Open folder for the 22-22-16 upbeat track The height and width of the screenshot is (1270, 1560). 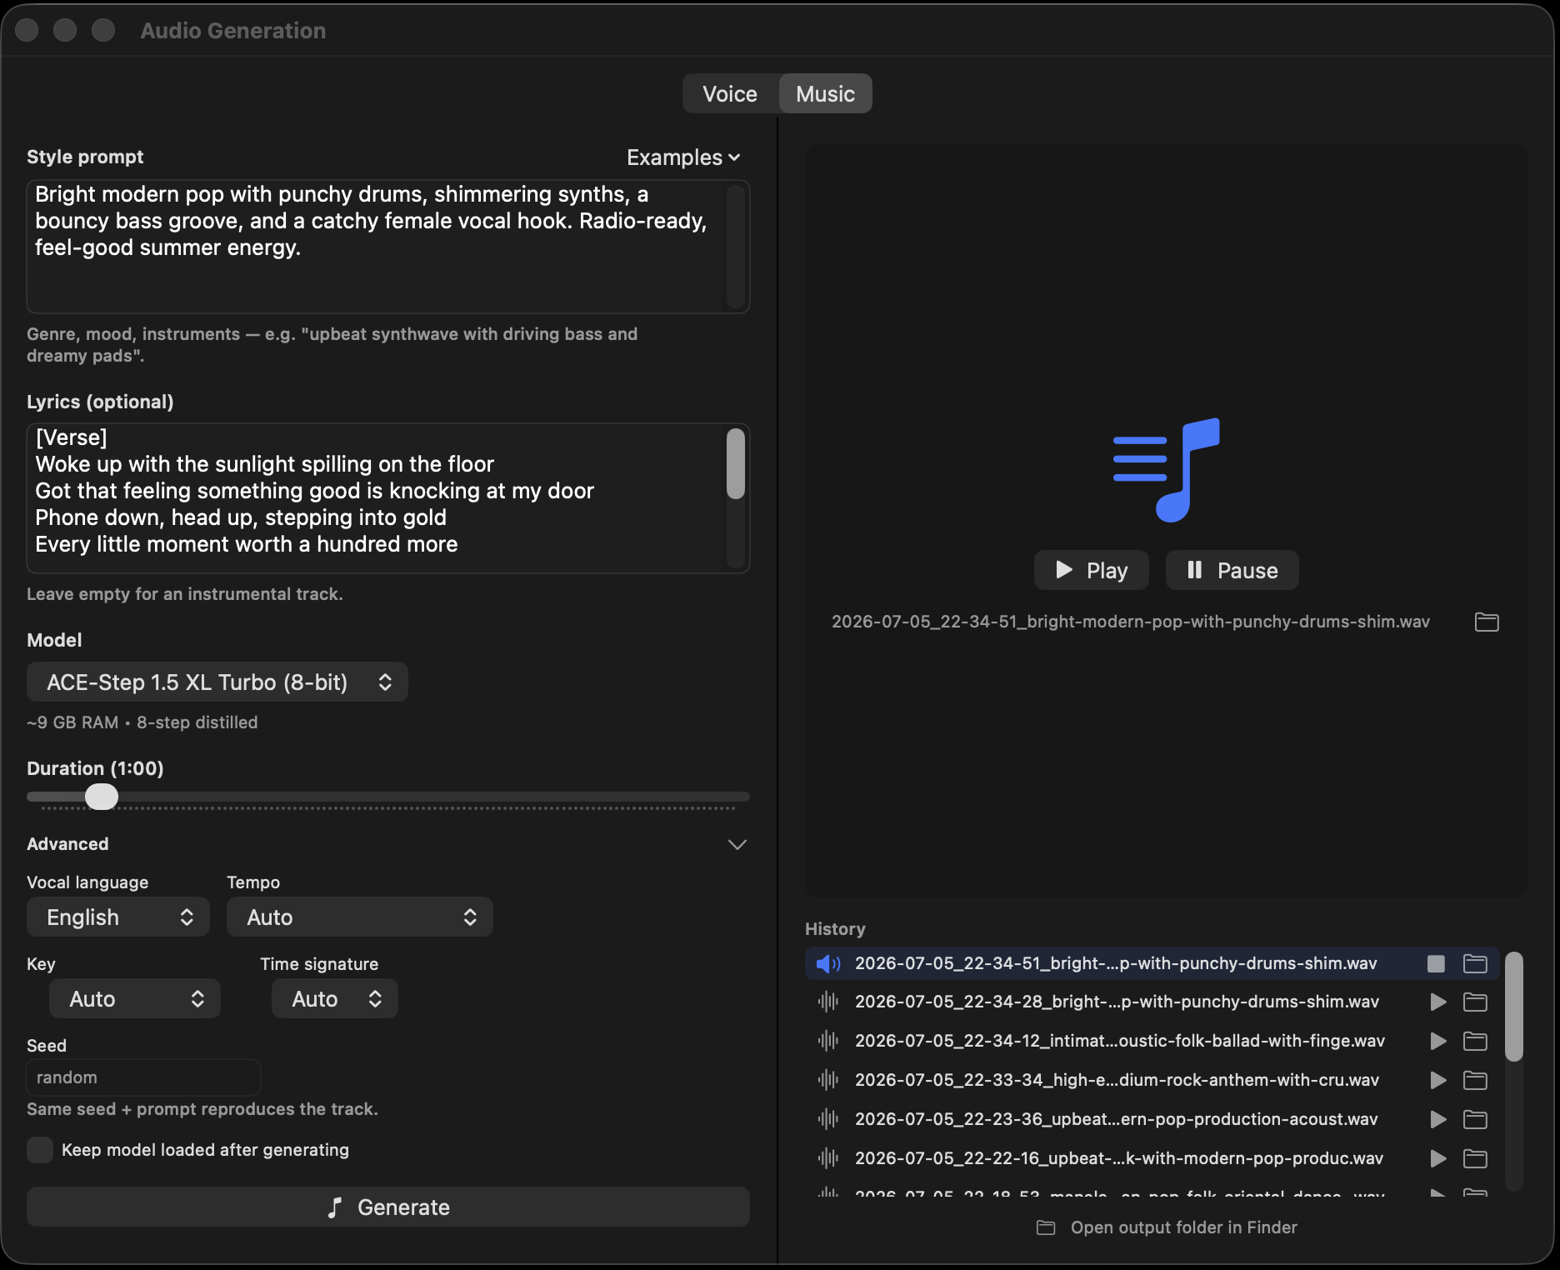[1475, 1158]
